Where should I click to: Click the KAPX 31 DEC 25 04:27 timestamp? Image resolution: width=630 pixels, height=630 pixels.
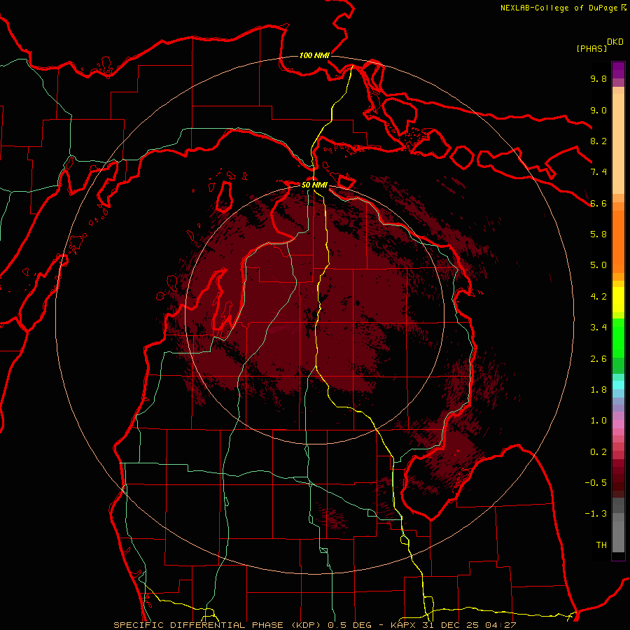pyautogui.click(x=453, y=625)
